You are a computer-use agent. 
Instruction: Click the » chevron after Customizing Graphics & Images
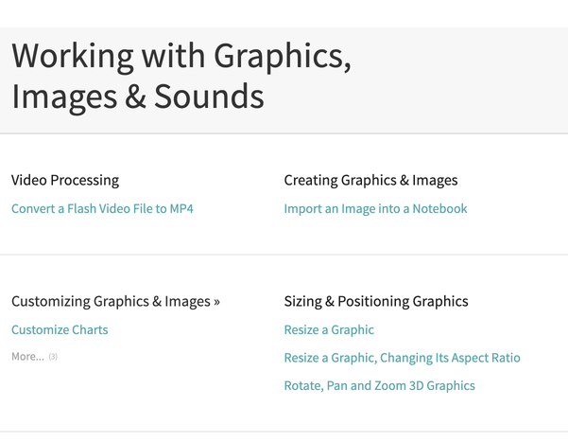(x=216, y=302)
